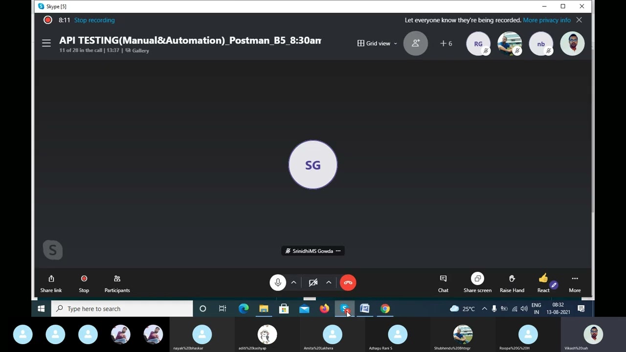Viewport: 626px width, 352px height.
Task: Open the More privacy info link
Action: (x=547, y=20)
